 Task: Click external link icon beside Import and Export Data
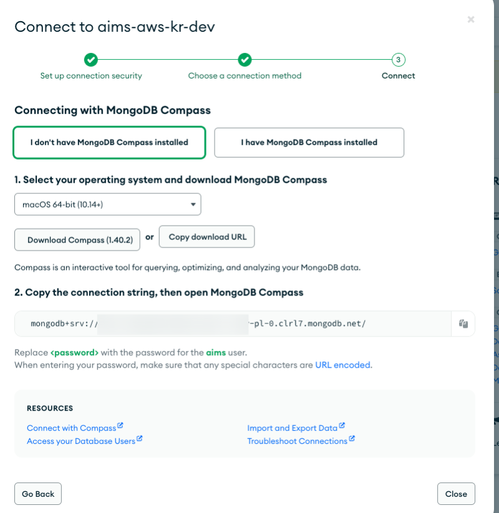(x=342, y=426)
